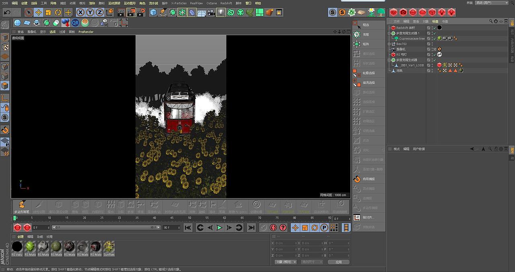Click the X position input field

[x=285, y=243]
